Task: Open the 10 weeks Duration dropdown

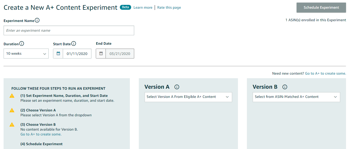Action: click(x=26, y=54)
